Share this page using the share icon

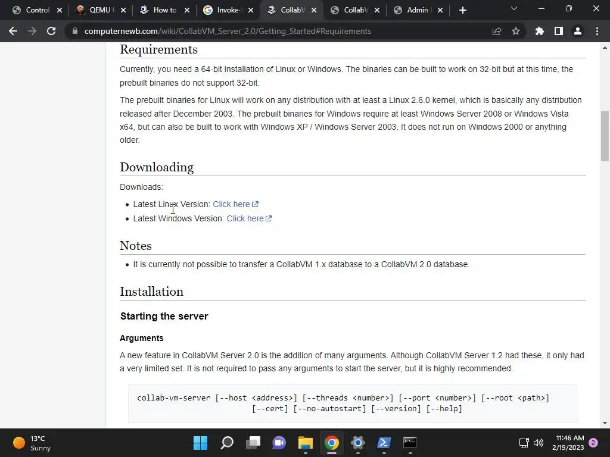pyautogui.click(x=497, y=31)
